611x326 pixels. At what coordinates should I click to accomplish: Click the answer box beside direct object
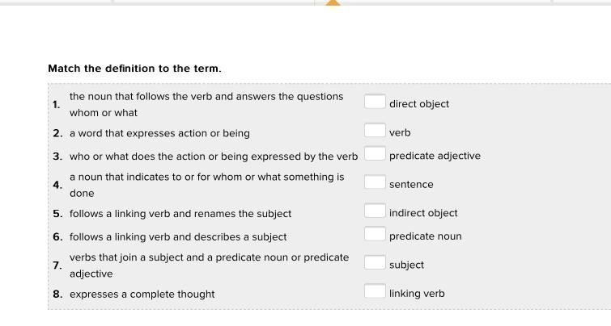click(x=375, y=102)
